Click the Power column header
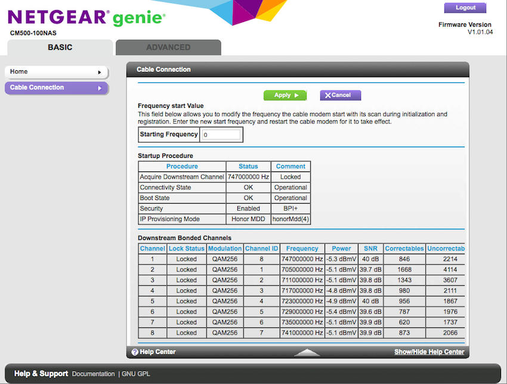507x384 pixels. 341,248
